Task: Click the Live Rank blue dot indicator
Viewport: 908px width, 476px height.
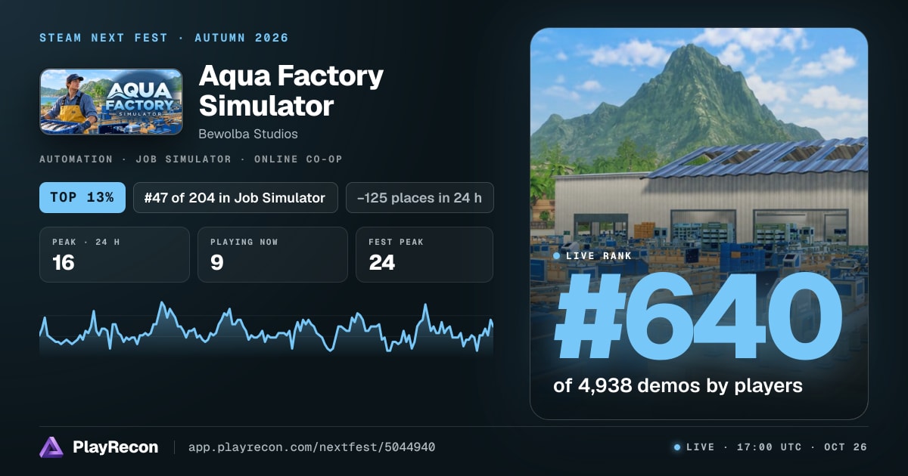Action: (x=557, y=256)
